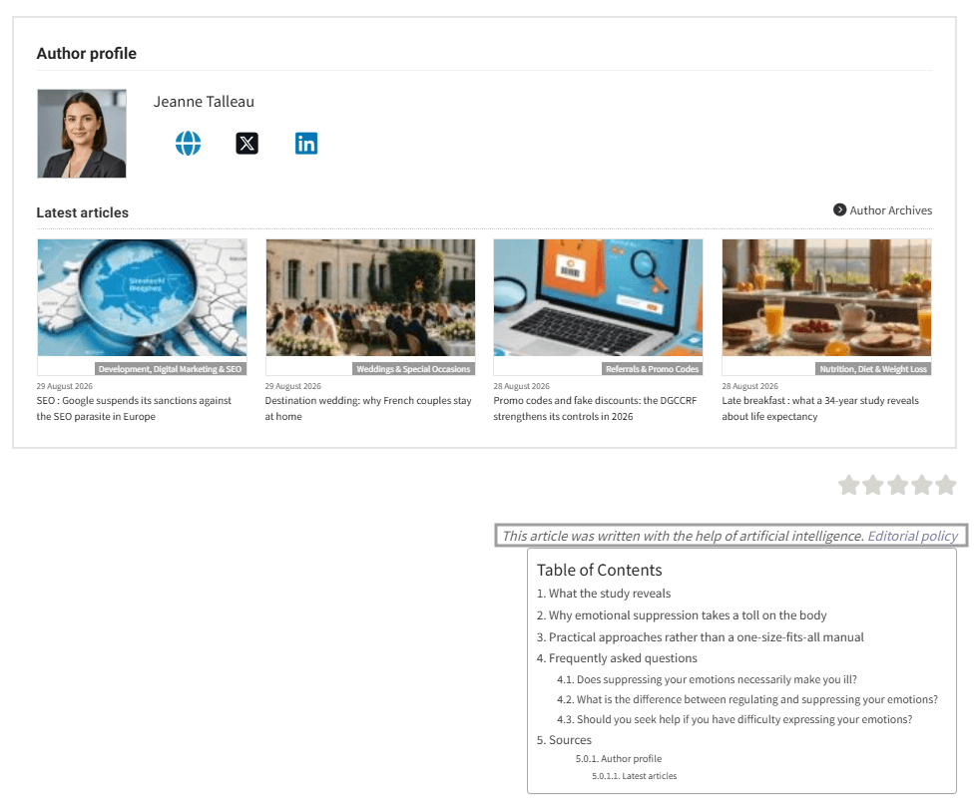The image size is (975, 803).
Task: Open the Google SEO sanctions article title
Action: coord(134,408)
